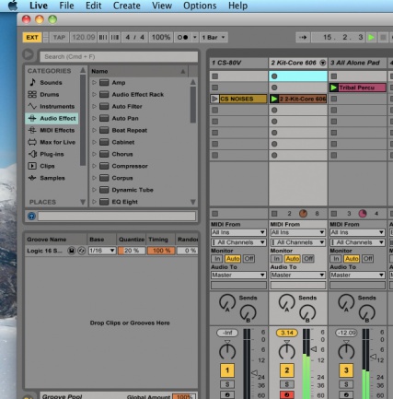Open the Options menu
Image resolution: width=393 pixels, height=399 pixels.
coord(200,6)
